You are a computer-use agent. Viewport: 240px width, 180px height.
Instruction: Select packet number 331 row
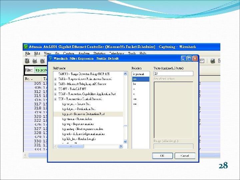pos(36,145)
